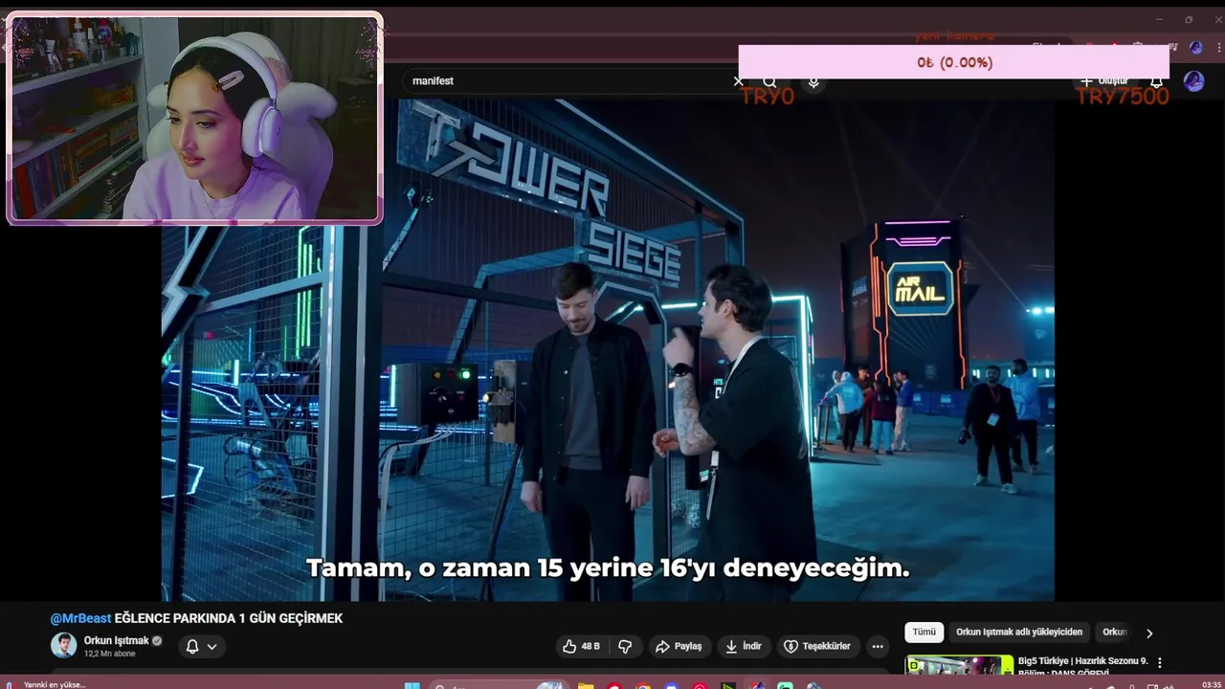Open the YouTube account avatar menu
Viewport: 1225px width, 689px height.
point(1193,81)
